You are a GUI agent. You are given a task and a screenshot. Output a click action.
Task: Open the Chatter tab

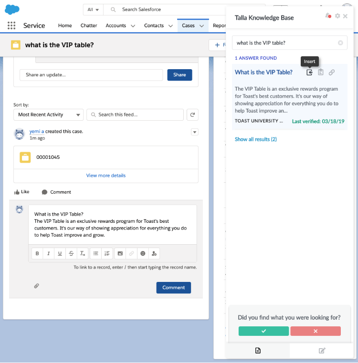[x=89, y=25]
